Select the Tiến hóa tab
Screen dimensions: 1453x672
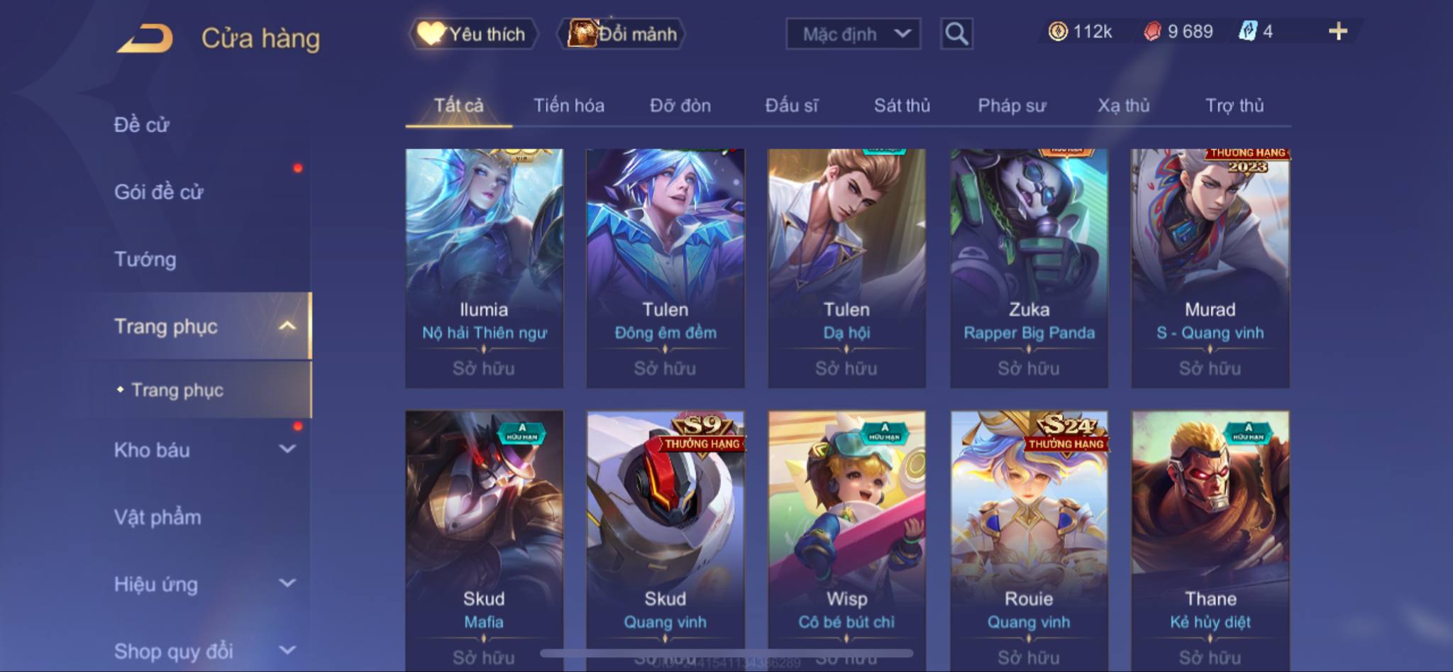coord(569,106)
